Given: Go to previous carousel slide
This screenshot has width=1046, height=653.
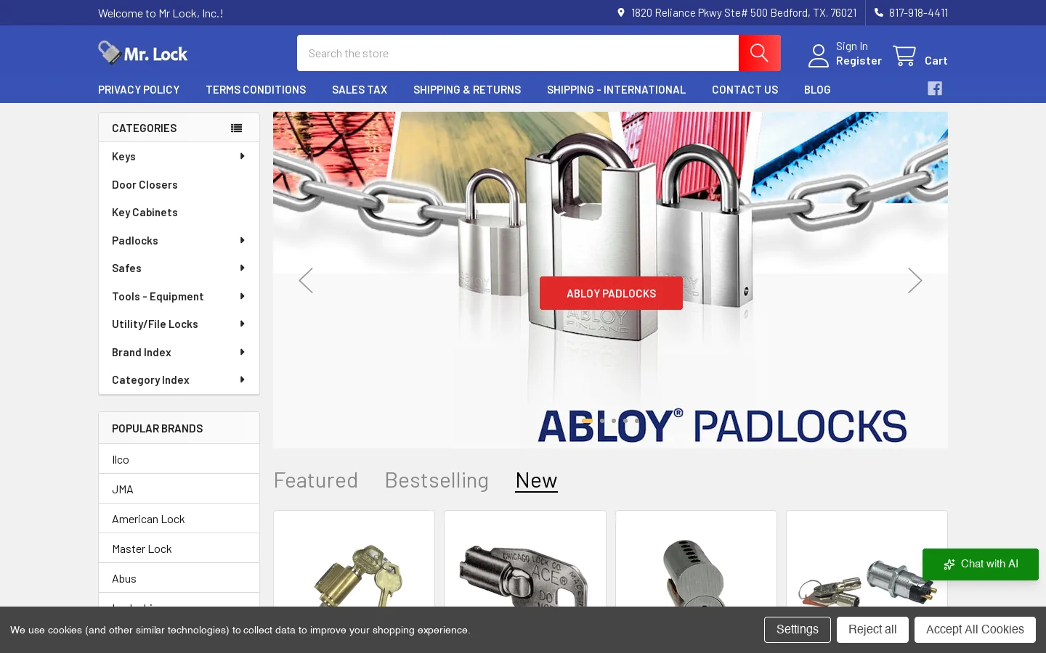Looking at the screenshot, I should tap(306, 280).
